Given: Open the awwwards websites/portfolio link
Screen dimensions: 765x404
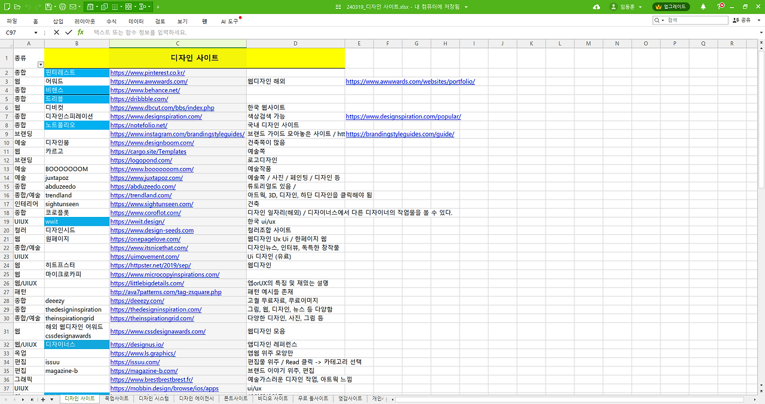Looking at the screenshot, I should point(411,81).
